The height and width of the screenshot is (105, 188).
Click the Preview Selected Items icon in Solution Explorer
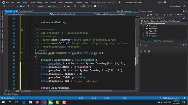[181, 15]
